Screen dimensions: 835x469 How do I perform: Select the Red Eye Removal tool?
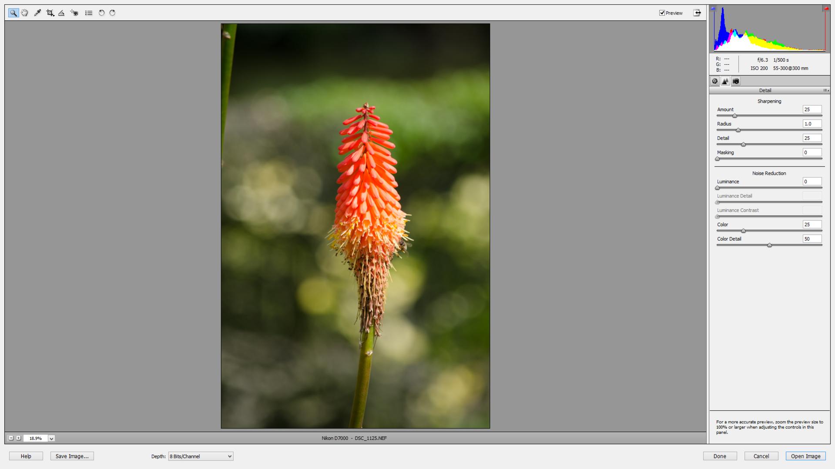tap(74, 13)
